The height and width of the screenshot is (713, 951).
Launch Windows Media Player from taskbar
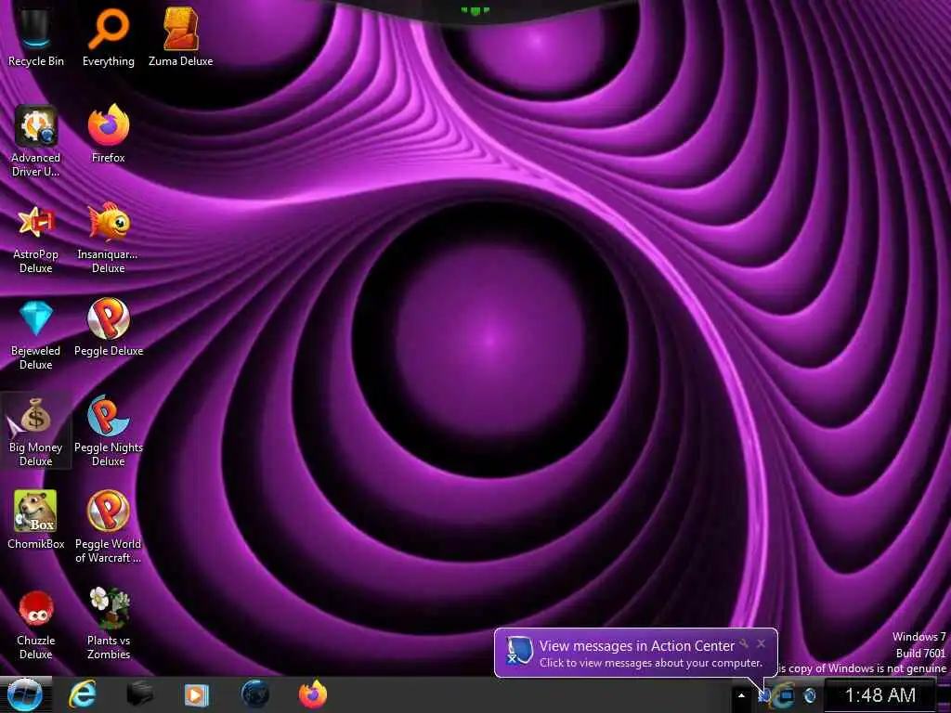(x=197, y=694)
